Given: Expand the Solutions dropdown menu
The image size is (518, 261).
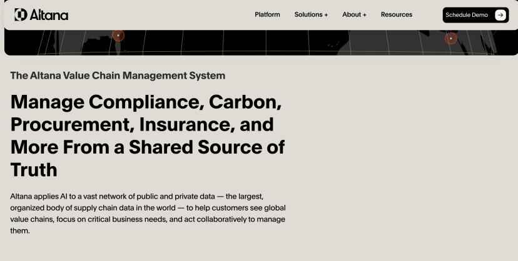Looking at the screenshot, I should click(308, 15).
